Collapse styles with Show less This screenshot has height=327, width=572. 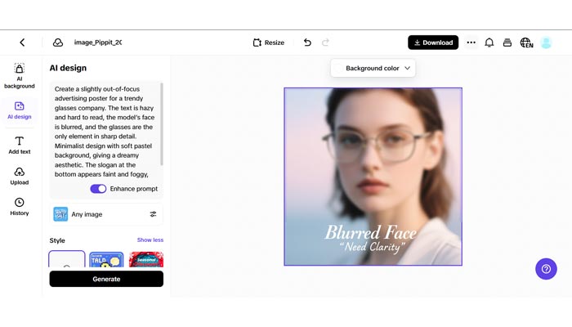pos(150,240)
